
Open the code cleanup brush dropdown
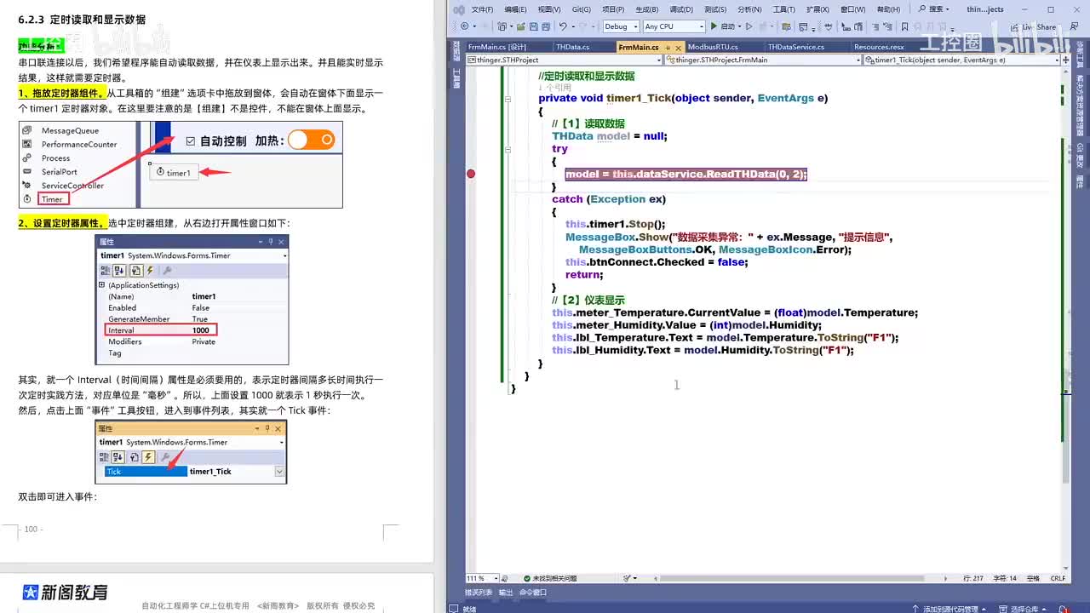[628, 578]
